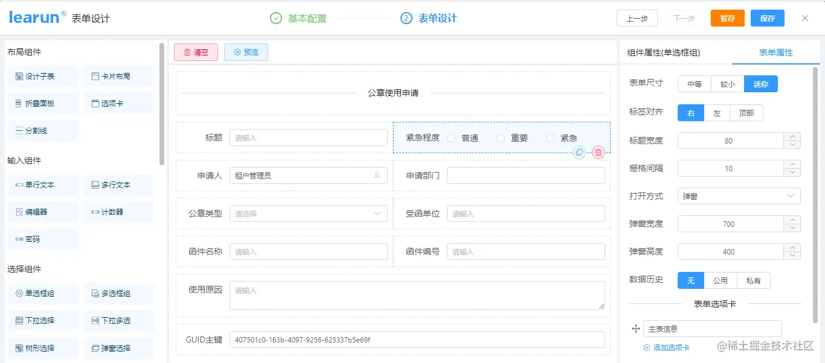Add a 树形选择 component
This screenshot has width=825, height=363.
coord(43,348)
